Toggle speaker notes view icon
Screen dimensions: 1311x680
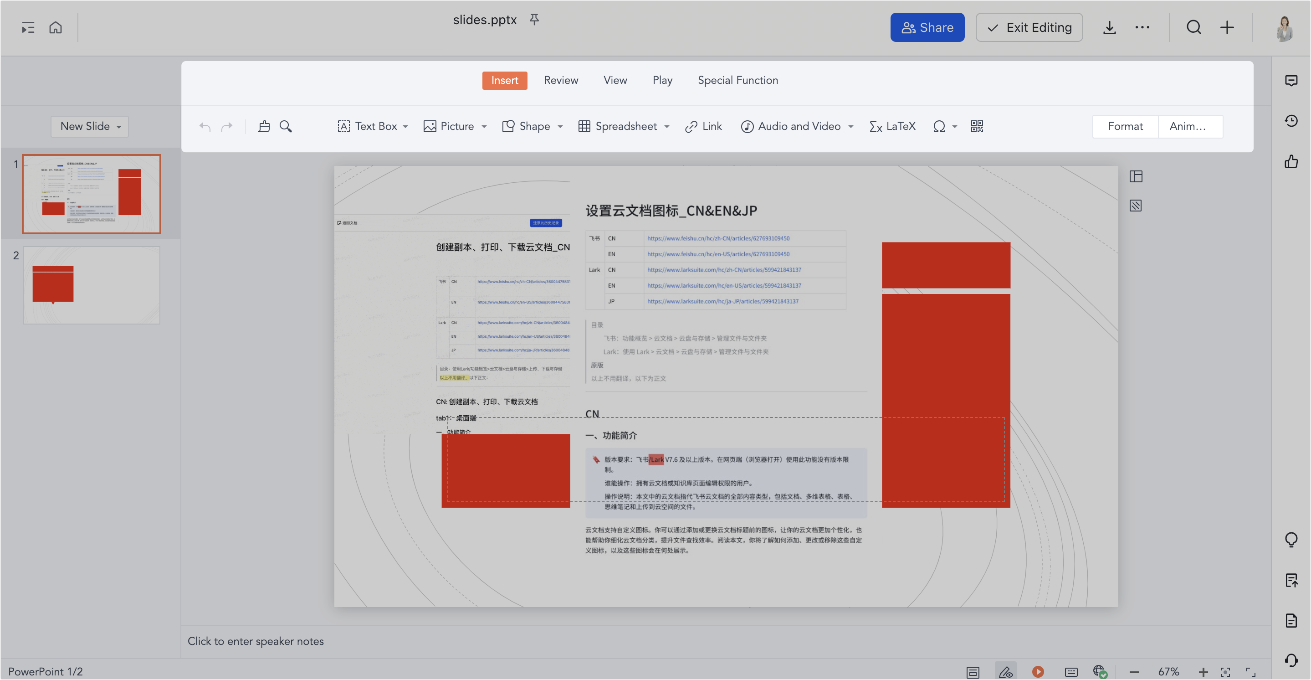(x=973, y=672)
